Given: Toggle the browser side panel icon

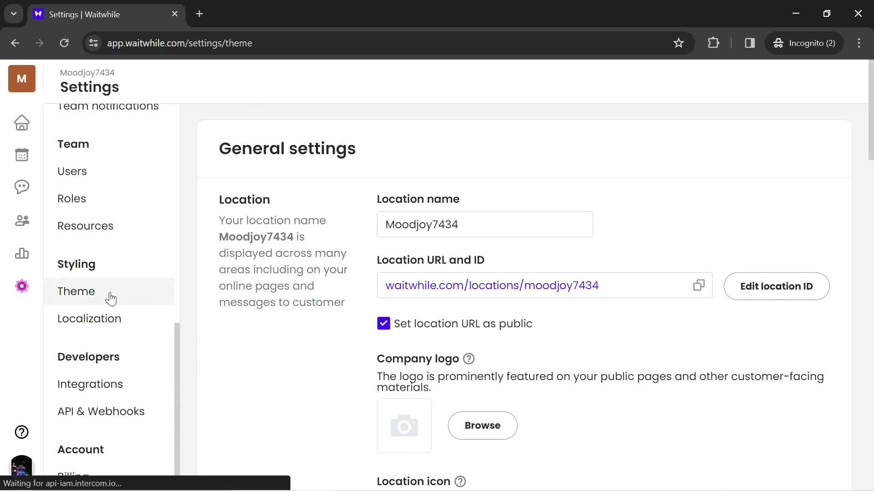Looking at the screenshot, I should point(750,43).
